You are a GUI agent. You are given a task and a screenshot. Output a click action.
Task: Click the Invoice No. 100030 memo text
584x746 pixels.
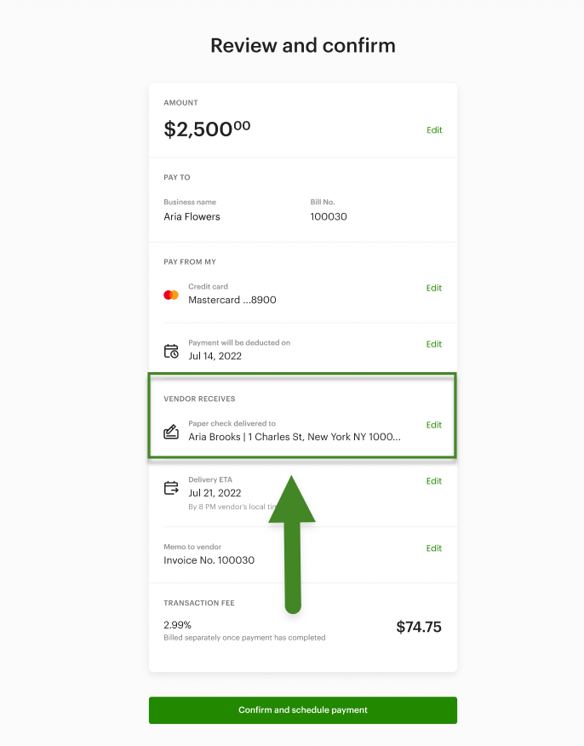point(209,560)
